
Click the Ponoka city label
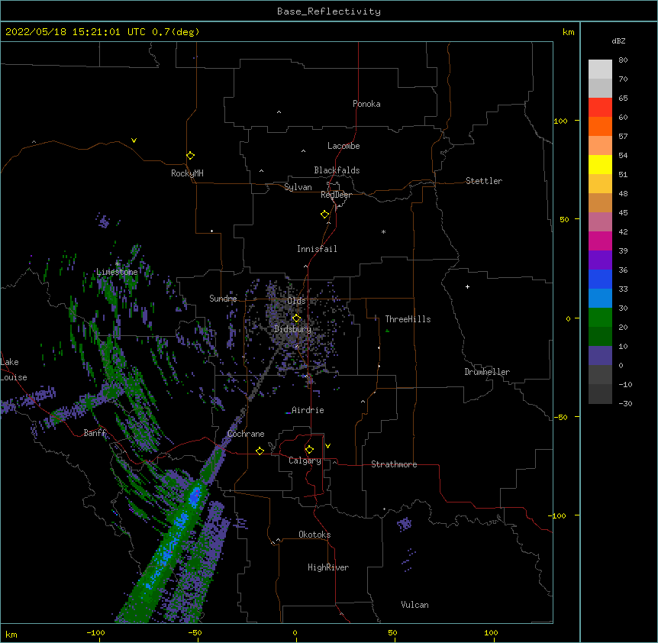pos(366,104)
